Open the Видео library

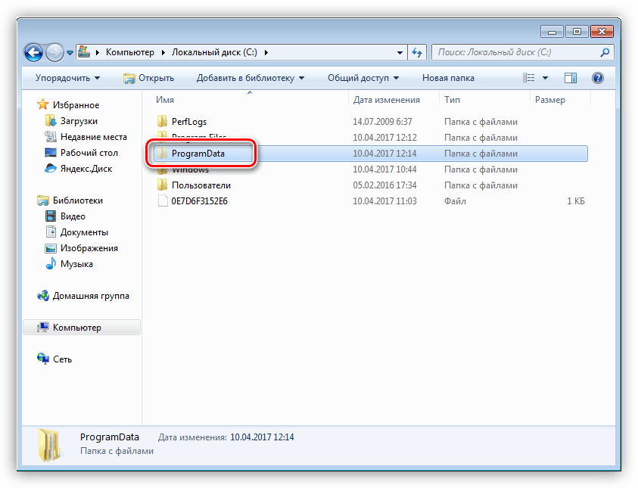pyautogui.click(x=73, y=216)
